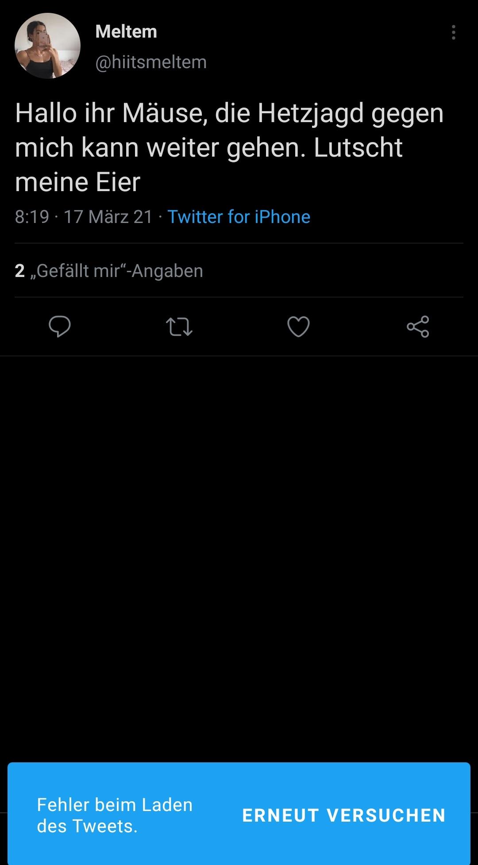The width and height of the screenshot is (478, 865).
Task: Tap the word Hetzjagd in the tweet
Action: coord(311,114)
